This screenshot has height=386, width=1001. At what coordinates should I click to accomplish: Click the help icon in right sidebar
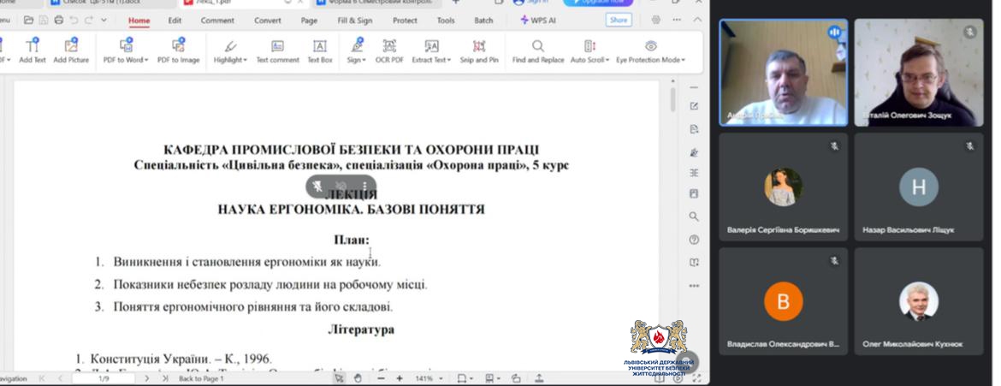(x=694, y=240)
